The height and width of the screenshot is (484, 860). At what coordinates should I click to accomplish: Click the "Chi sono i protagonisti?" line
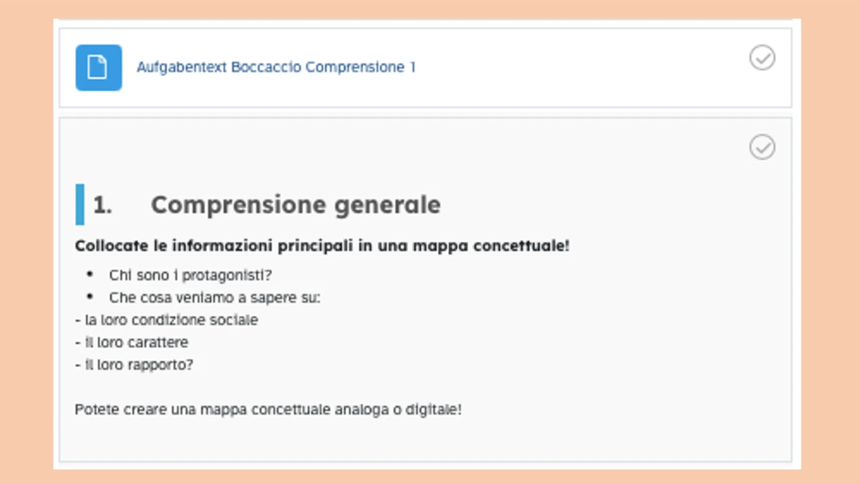click(190, 275)
